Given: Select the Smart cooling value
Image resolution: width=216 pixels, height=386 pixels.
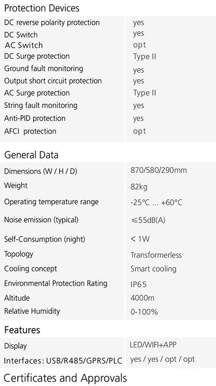Looking at the screenshot, I should (x=154, y=269).
